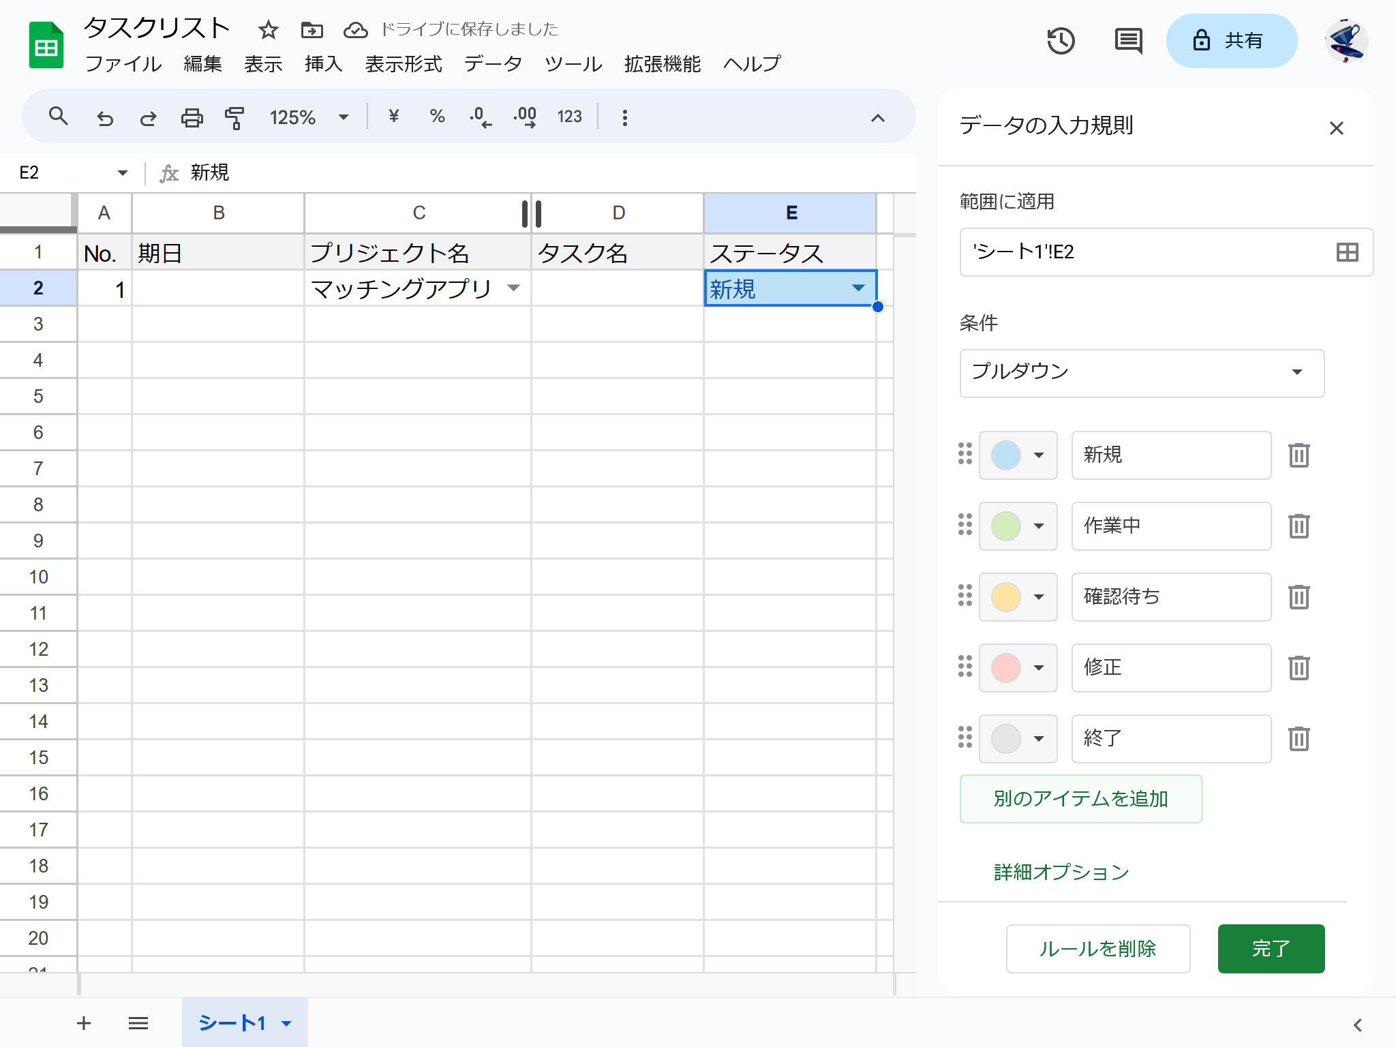The width and height of the screenshot is (1396, 1047).
Task: Open the データ menu
Action: coord(493,64)
